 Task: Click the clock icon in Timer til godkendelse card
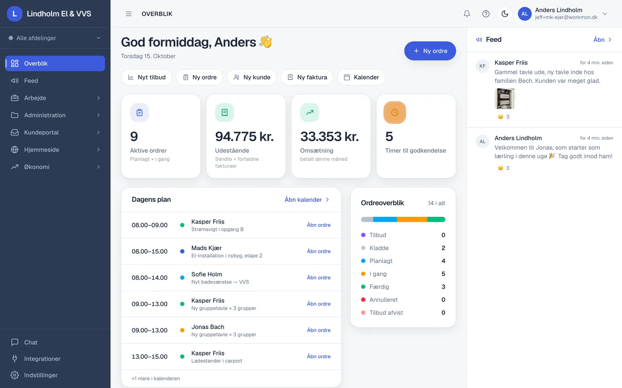click(x=395, y=113)
